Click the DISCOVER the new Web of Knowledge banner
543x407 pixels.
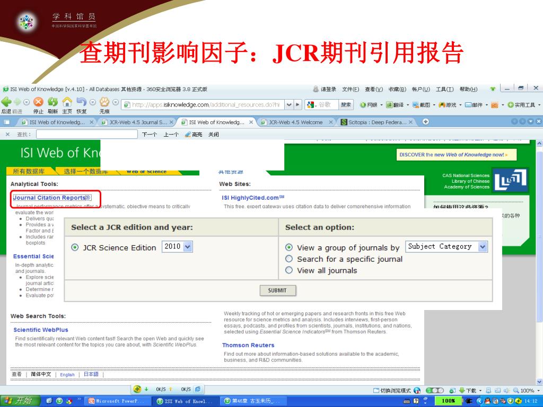pos(457,155)
